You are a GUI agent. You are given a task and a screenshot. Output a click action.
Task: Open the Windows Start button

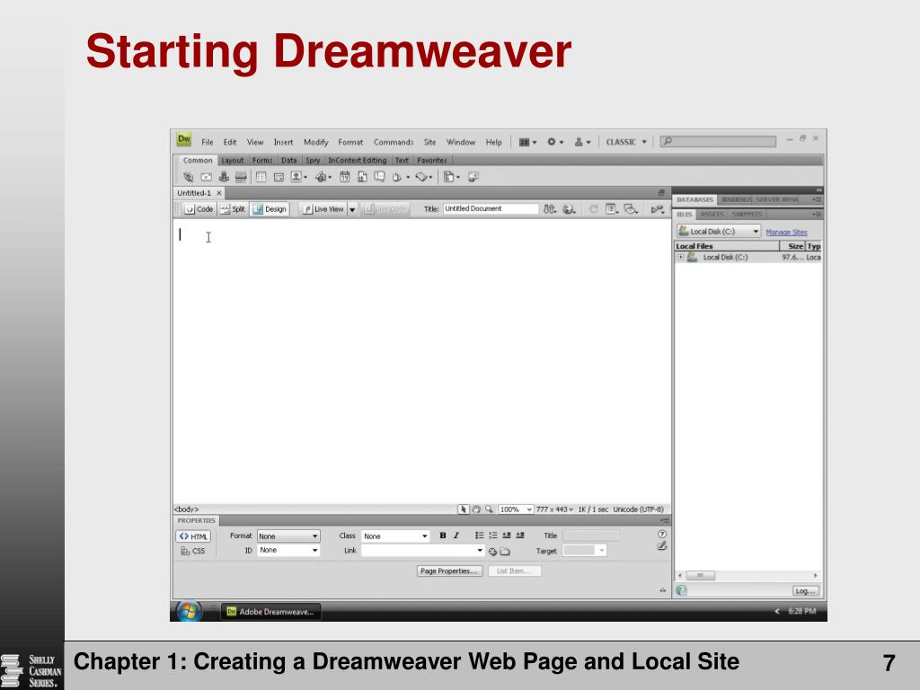pyautogui.click(x=188, y=611)
